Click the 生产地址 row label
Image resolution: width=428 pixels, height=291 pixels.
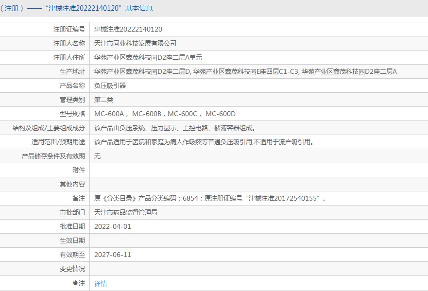click(x=72, y=71)
